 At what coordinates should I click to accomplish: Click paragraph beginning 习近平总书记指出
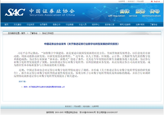[x=82, y=59]
